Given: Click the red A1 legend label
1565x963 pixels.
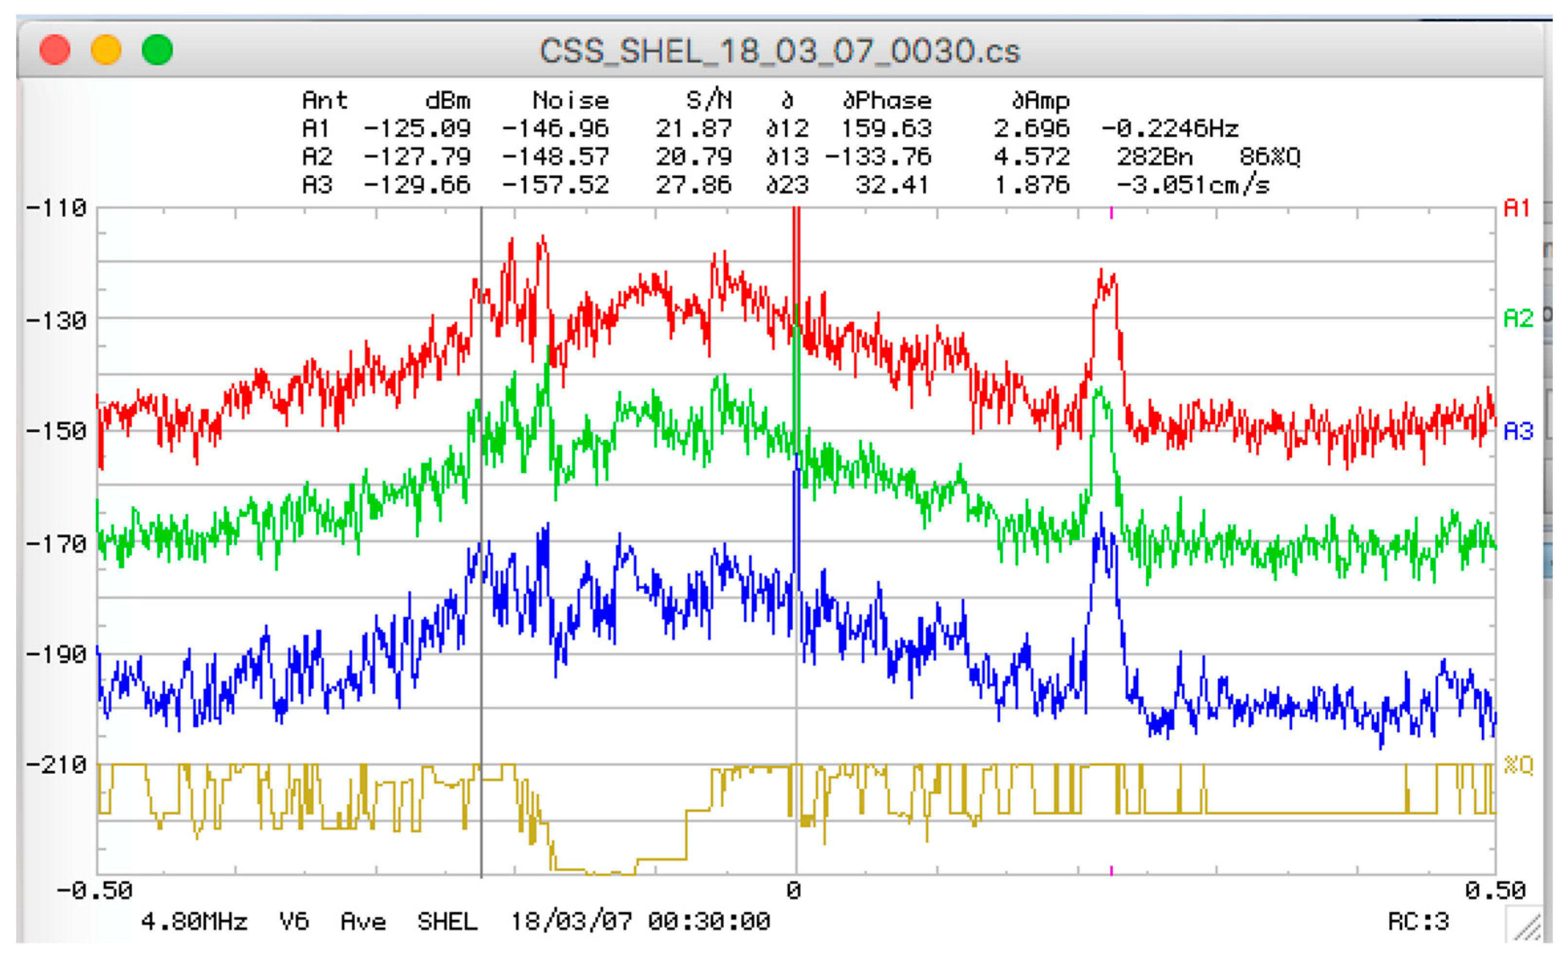Looking at the screenshot, I should pos(1516,208).
